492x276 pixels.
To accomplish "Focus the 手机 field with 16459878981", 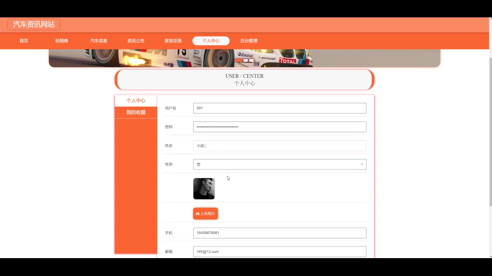I will coord(280,233).
